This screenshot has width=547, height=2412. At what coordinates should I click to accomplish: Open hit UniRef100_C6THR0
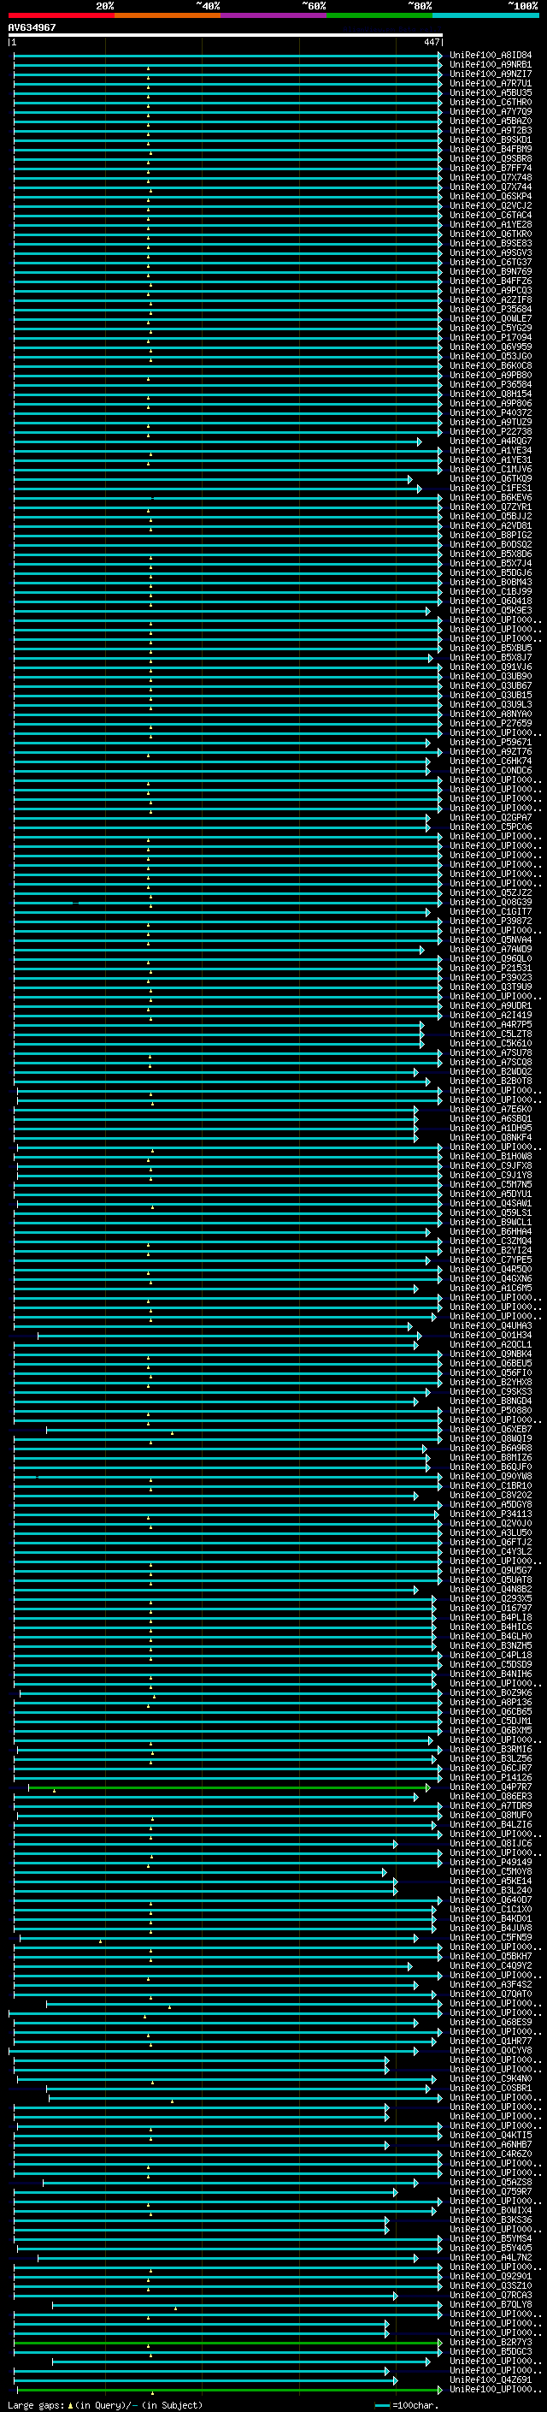(491, 102)
